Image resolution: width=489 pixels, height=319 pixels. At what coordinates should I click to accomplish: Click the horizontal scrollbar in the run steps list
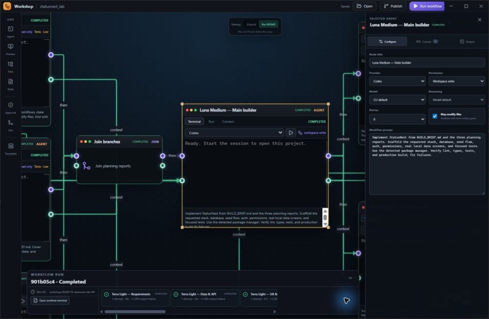click(x=135, y=312)
